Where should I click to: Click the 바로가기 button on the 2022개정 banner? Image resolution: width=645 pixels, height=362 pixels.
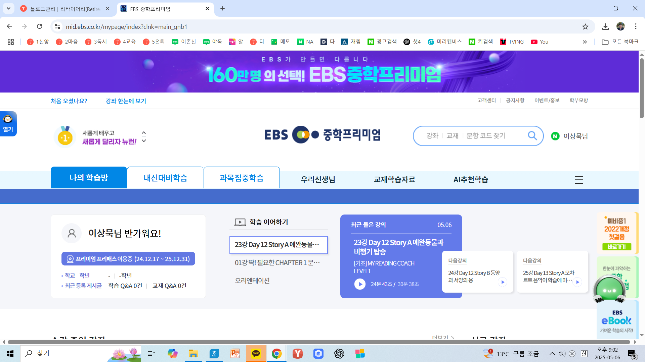[x=617, y=247]
